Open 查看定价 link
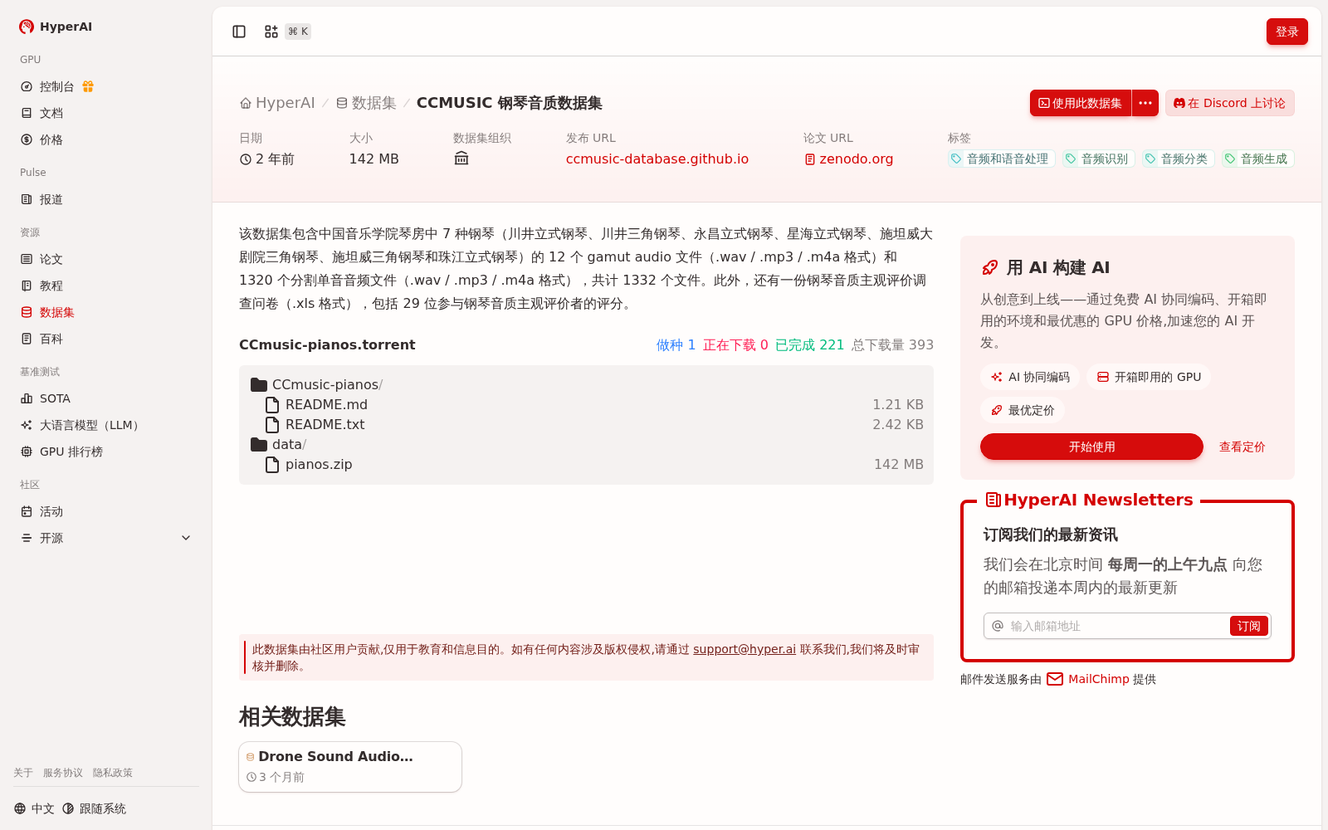This screenshot has width=1328, height=830. [x=1242, y=447]
